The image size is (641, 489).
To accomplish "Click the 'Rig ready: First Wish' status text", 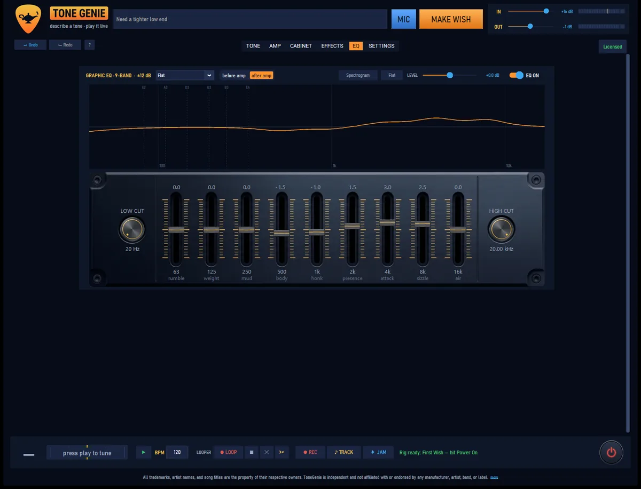I will pyautogui.click(x=439, y=453).
